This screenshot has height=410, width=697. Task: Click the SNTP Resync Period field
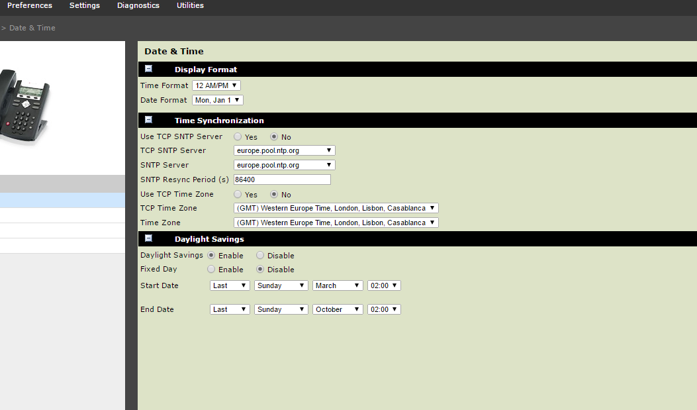[x=282, y=179]
